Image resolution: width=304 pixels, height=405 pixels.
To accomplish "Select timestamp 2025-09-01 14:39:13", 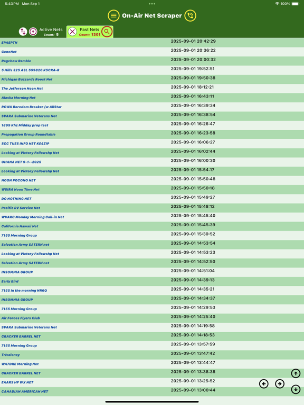I will point(193,279).
